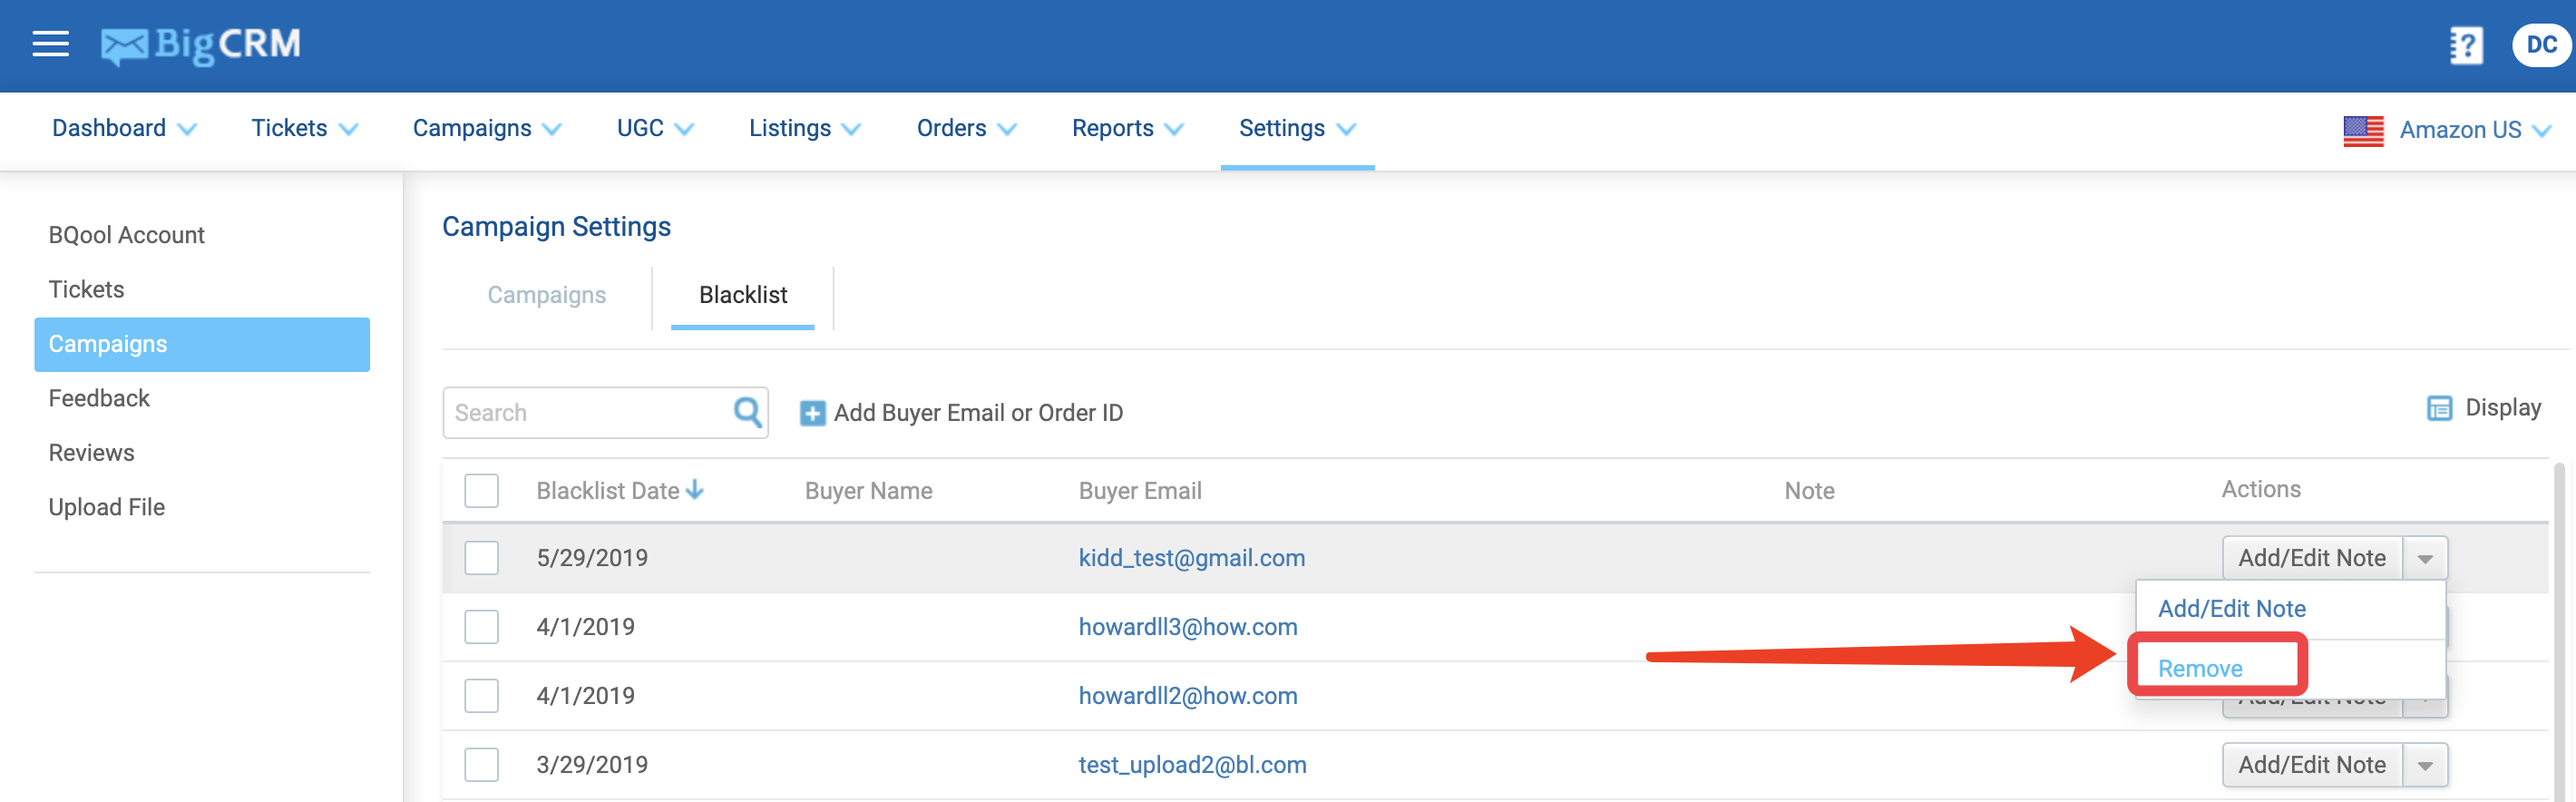Screen dimensions: 2576x802
Task: Open the howardll2@how.com email link
Action: tap(1187, 696)
